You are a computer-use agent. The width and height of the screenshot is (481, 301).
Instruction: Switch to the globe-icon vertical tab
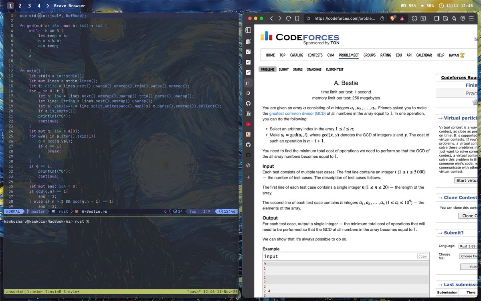pos(248,165)
